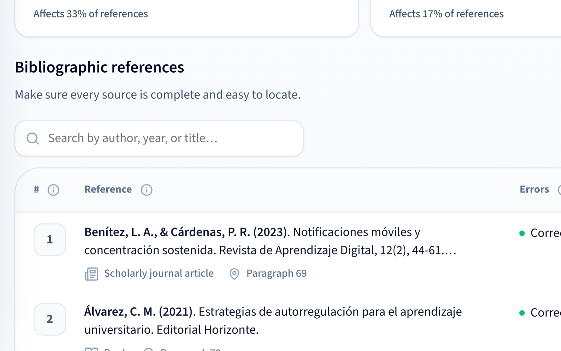Click the status of reference 2
561x351 pixels.
pos(540,313)
